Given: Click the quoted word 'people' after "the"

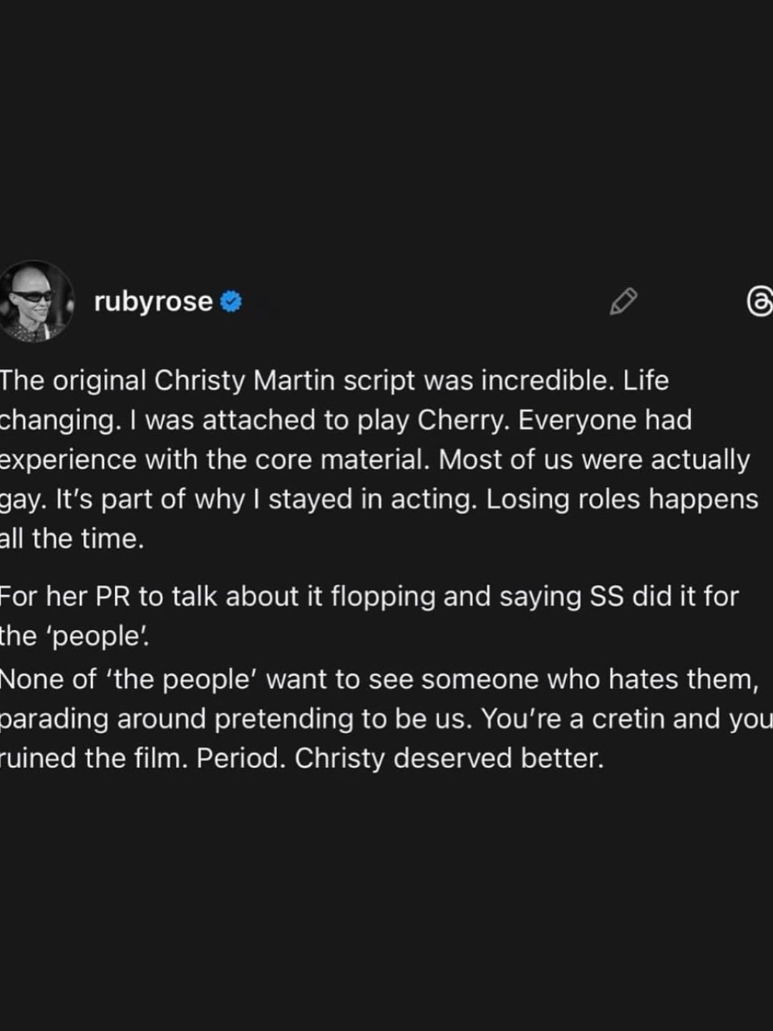Looking at the screenshot, I should coord(97,636).
